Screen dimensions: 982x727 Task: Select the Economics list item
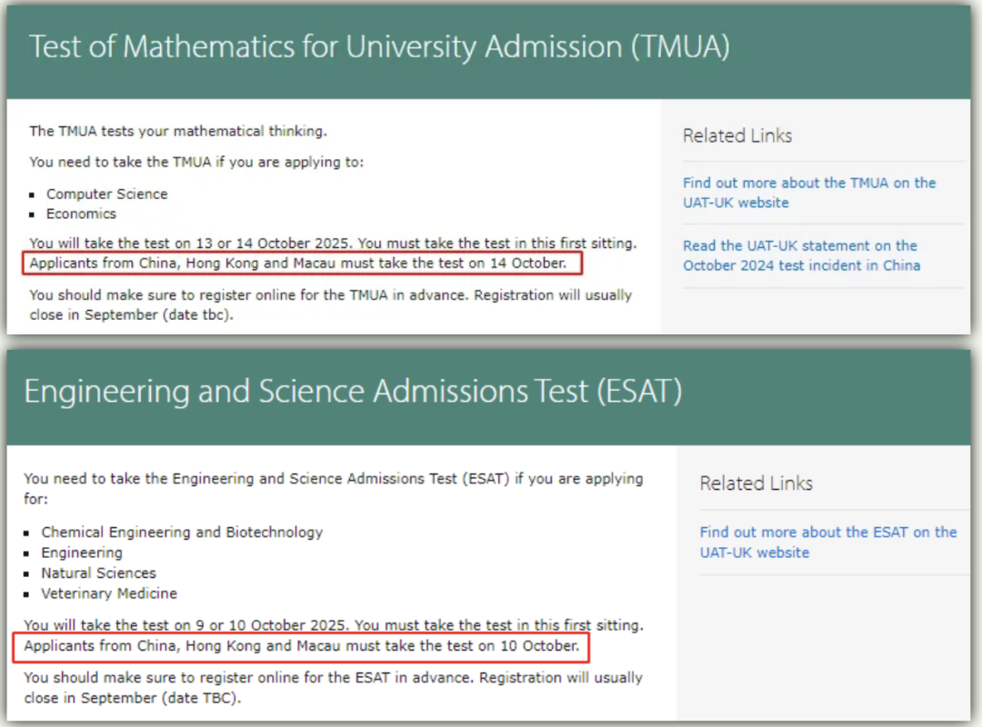click(82, 214)
